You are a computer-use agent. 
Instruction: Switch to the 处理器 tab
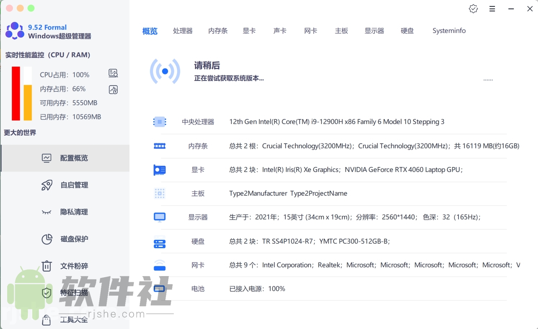[183, 31]
